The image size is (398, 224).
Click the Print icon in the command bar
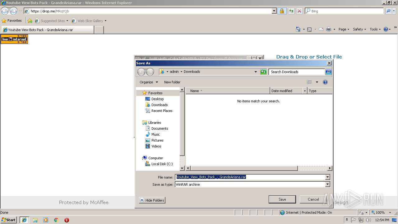[x=329, y=29]
